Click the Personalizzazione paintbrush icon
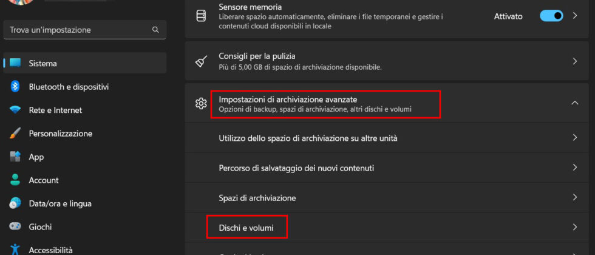Screen dimensions: 595x255 coord(16,134)
